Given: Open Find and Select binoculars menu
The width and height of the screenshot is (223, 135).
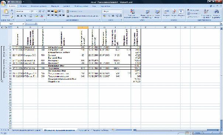Looking at the screenshot, I should pos(216,14).
